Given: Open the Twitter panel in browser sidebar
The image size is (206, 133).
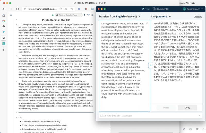Looking at the screenshot, I should 4,32.
